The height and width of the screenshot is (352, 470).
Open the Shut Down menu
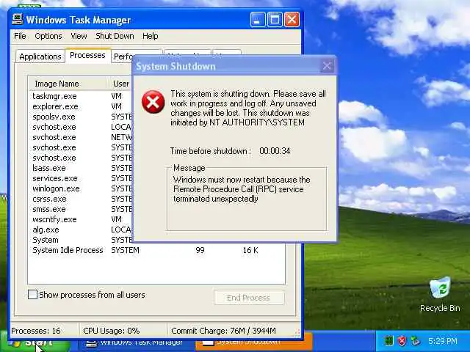115,36
